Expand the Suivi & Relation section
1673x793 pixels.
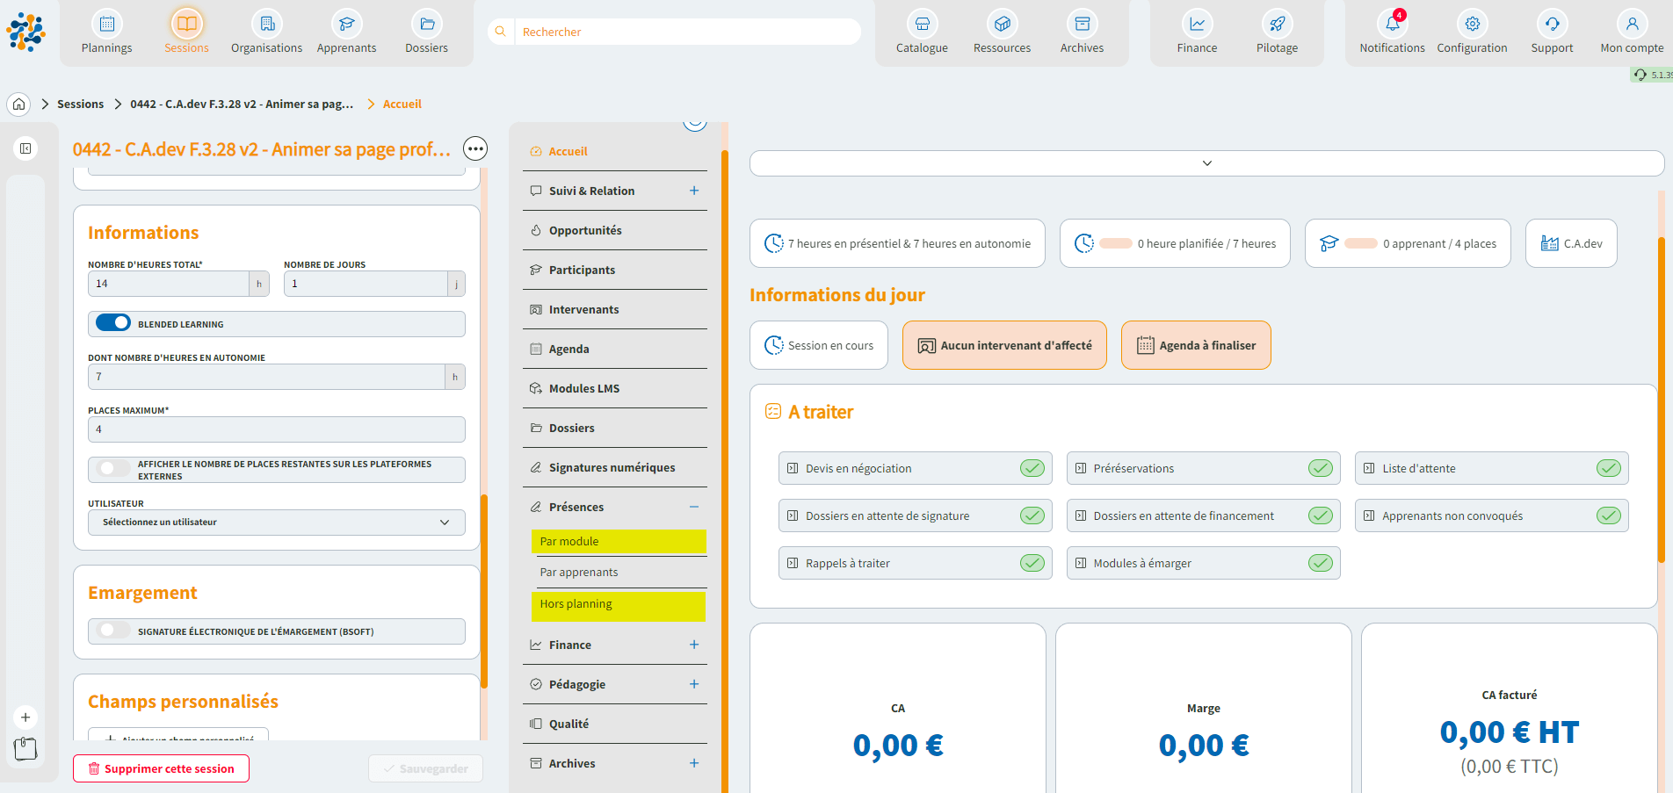(694, 191)
